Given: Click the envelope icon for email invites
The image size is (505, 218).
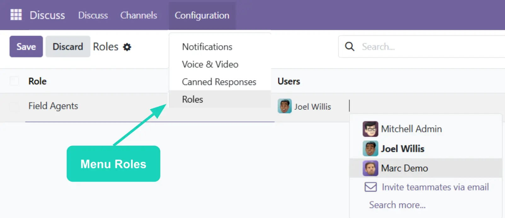Looking at the screenshot, I should 370,187.
